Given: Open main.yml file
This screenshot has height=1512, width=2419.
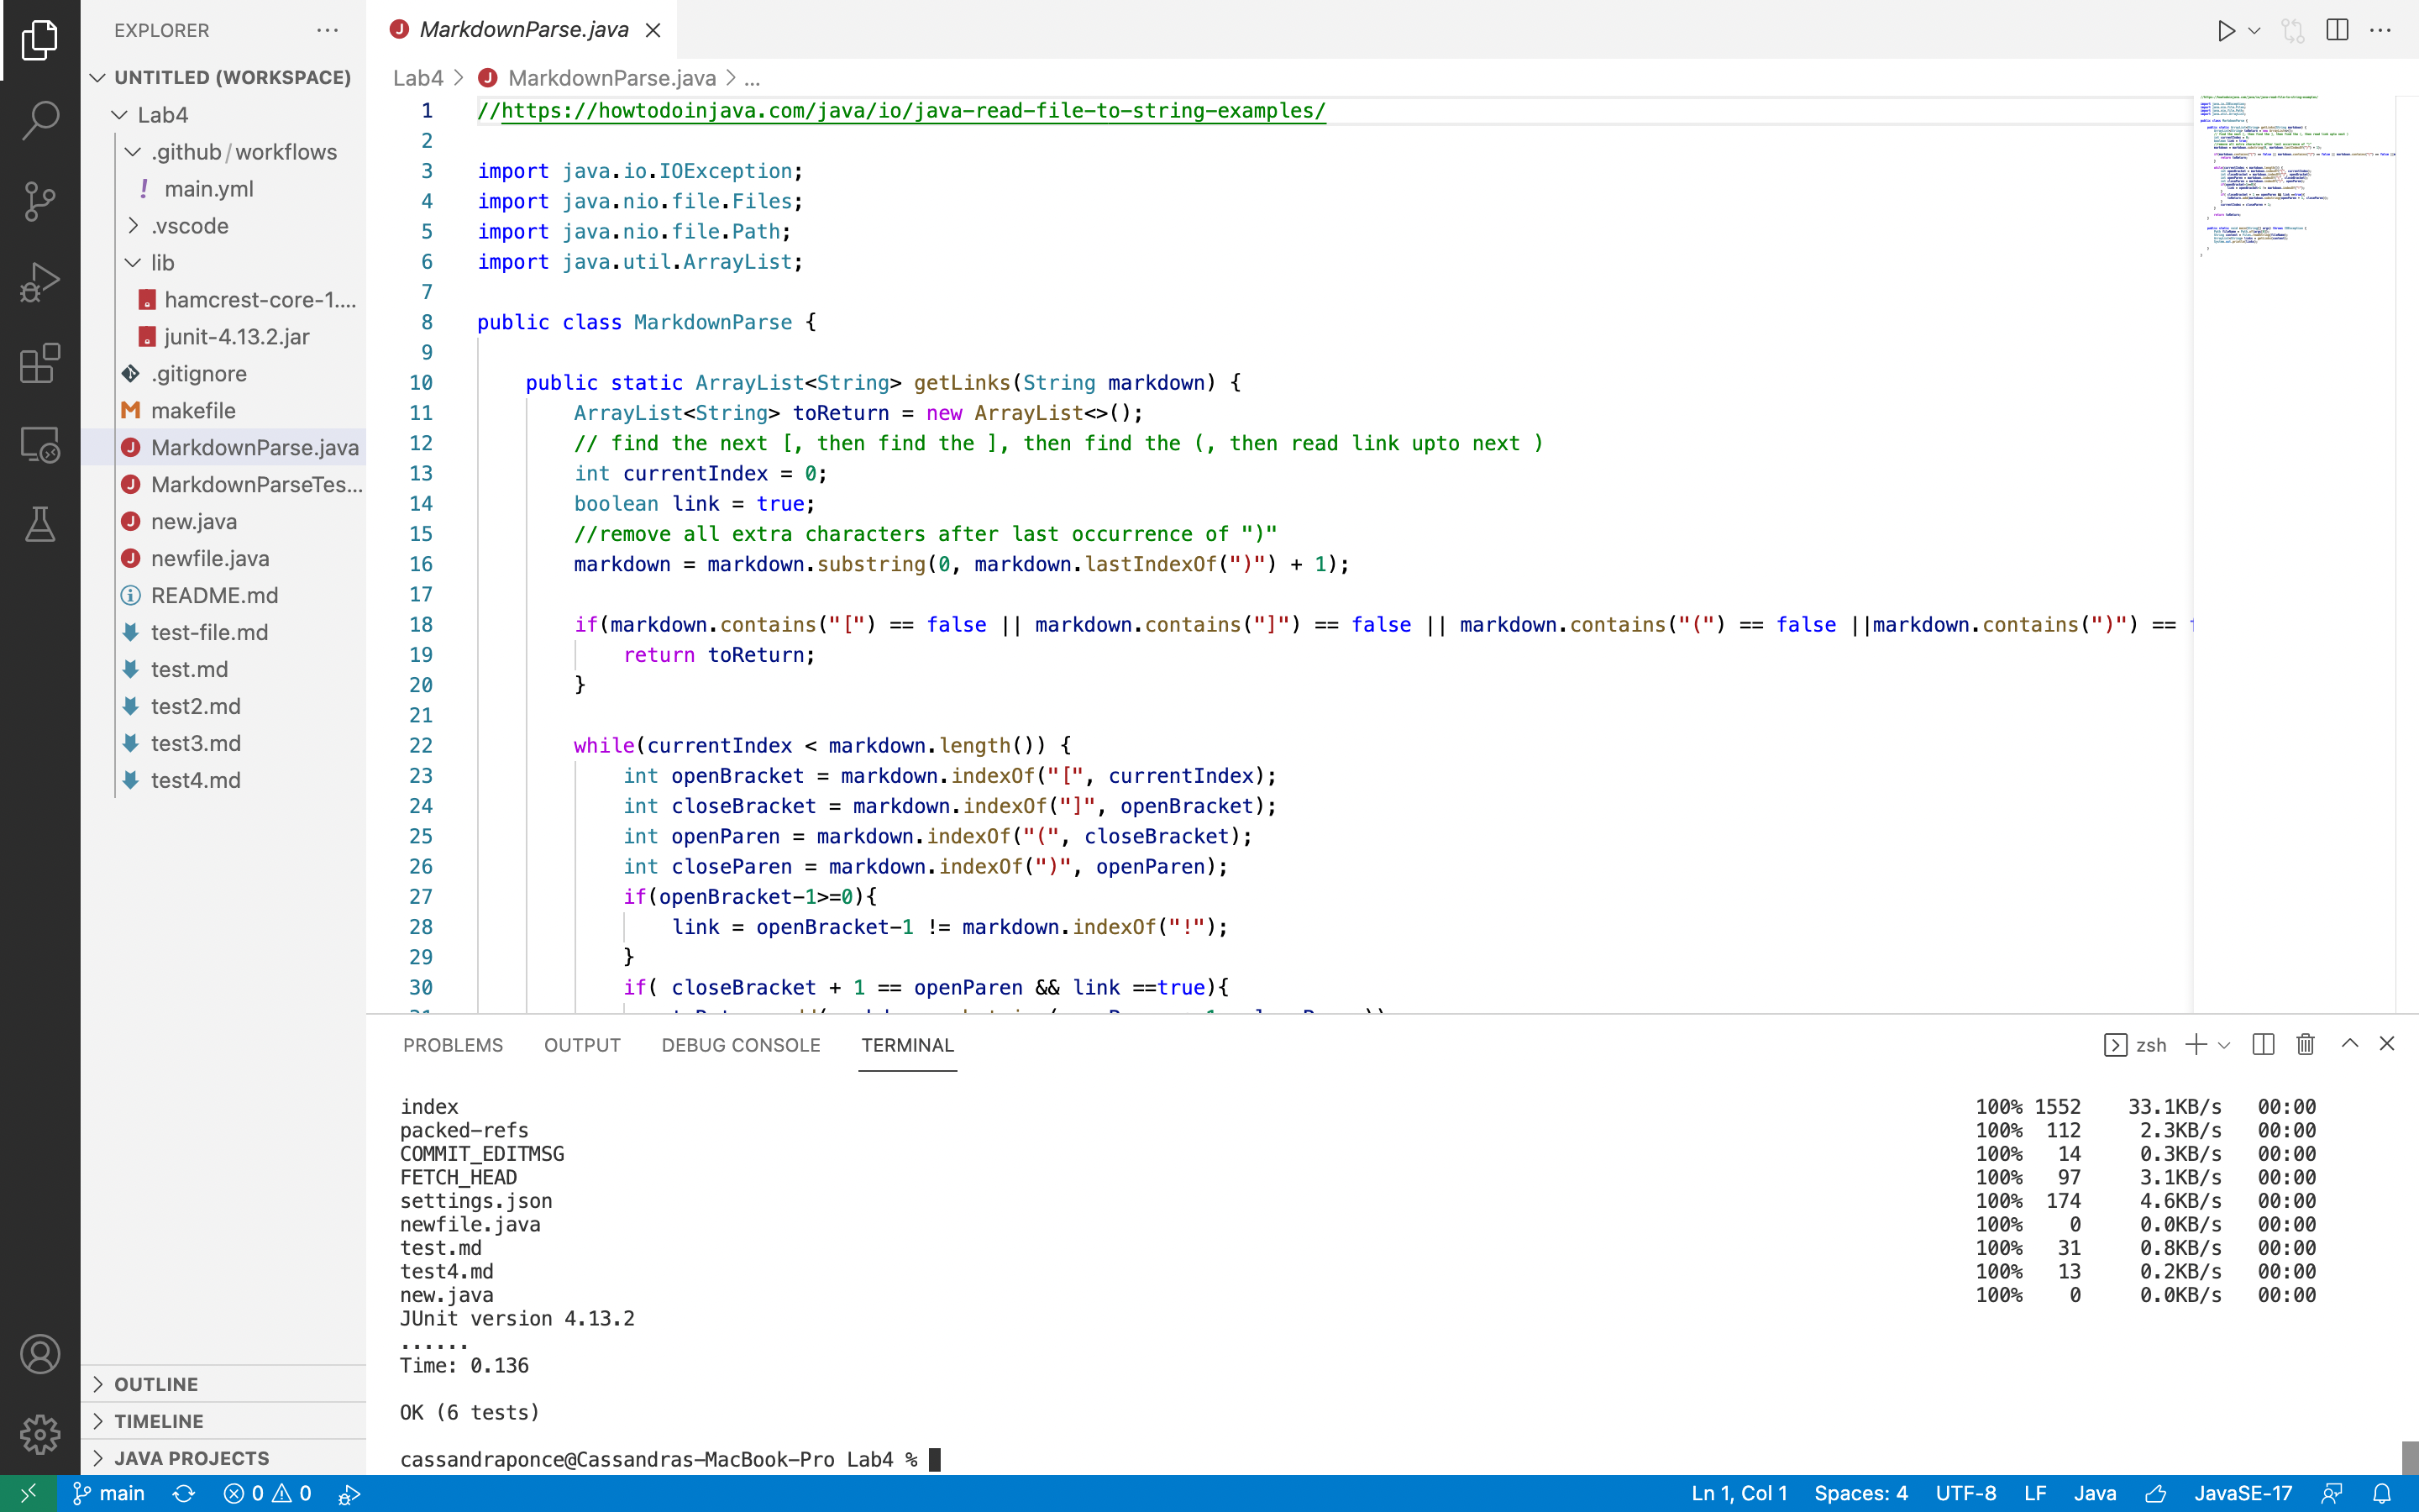Looking at the screenshot, I should 224,189.
